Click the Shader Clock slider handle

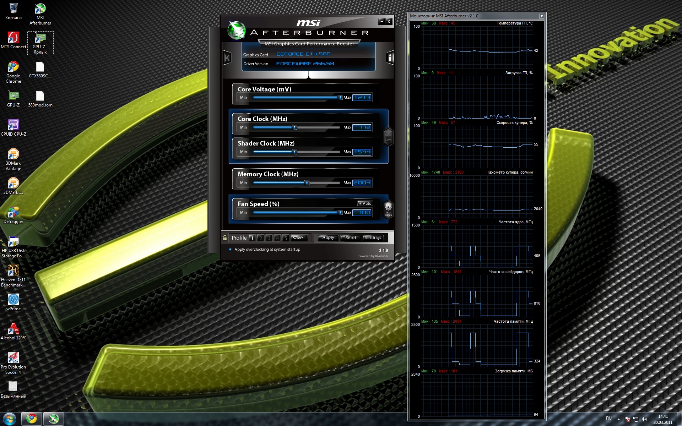click(x=294, y=152)
